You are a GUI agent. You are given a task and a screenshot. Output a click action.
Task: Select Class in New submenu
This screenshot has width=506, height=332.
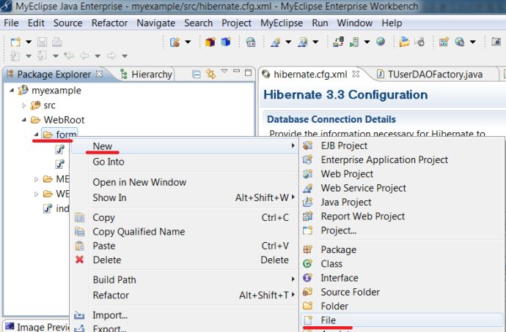[x=402, y=264]
